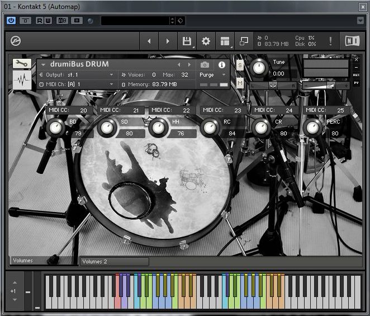Image resolution: width=370 pixels, height=316 pixels.
Task: Switch to the Volumes 2 tab
Action: coord(114,261)
